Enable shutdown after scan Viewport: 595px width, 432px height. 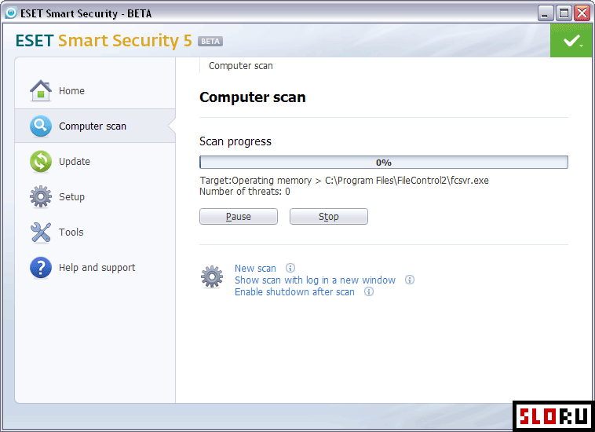tap(294, 292)
